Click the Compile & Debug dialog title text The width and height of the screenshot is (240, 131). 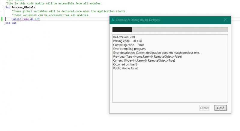pos(138,20)
